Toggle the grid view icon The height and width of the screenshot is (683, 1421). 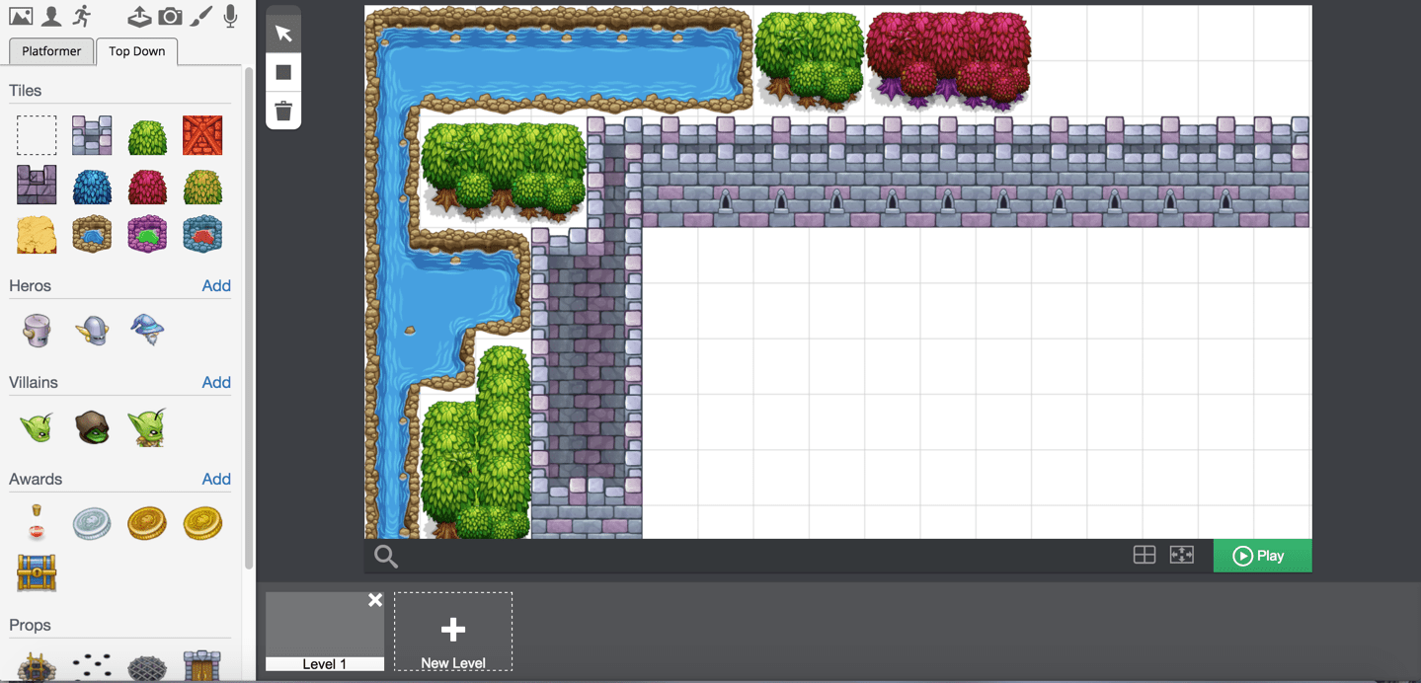pyautogui.click(x=1144, y=555)
